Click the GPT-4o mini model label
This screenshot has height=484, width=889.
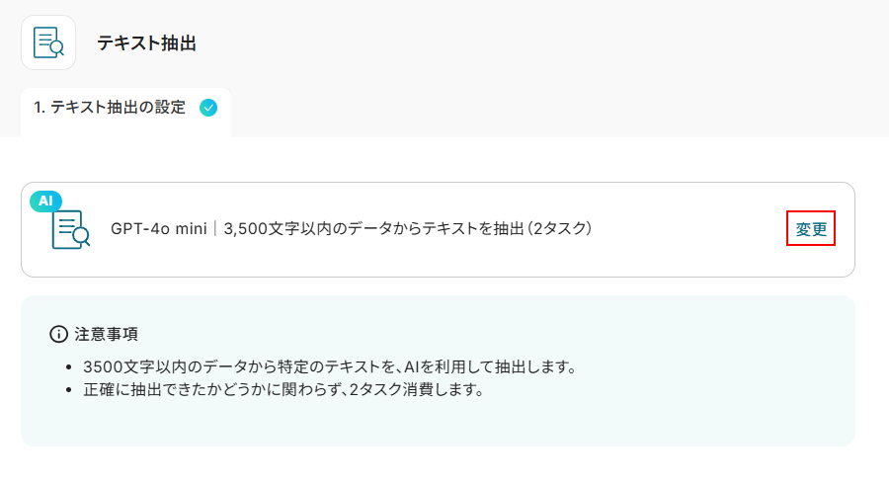pos(158,229)
